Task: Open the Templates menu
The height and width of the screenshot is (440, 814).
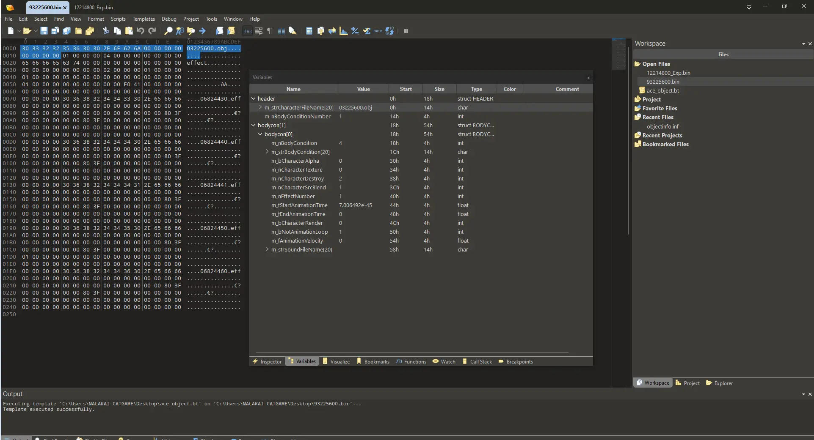Action: 143,19
